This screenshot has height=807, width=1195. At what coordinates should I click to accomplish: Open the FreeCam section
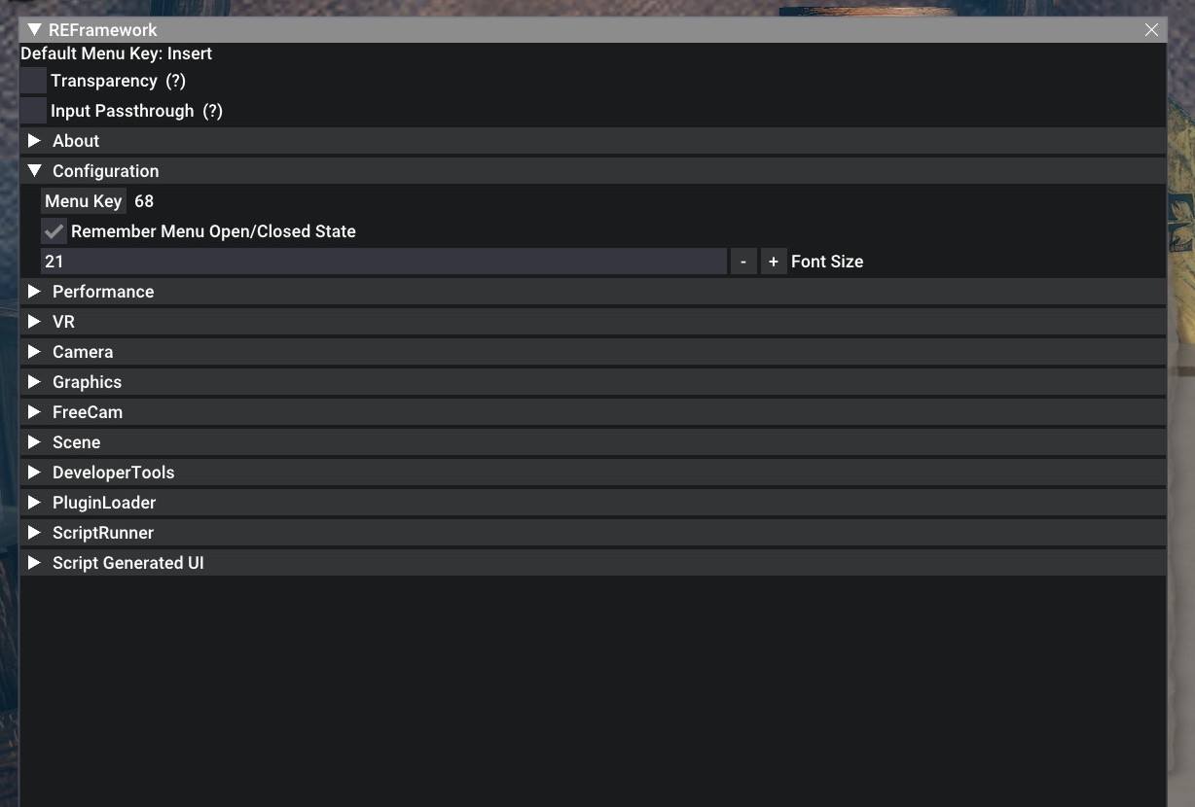pos(593,412)
